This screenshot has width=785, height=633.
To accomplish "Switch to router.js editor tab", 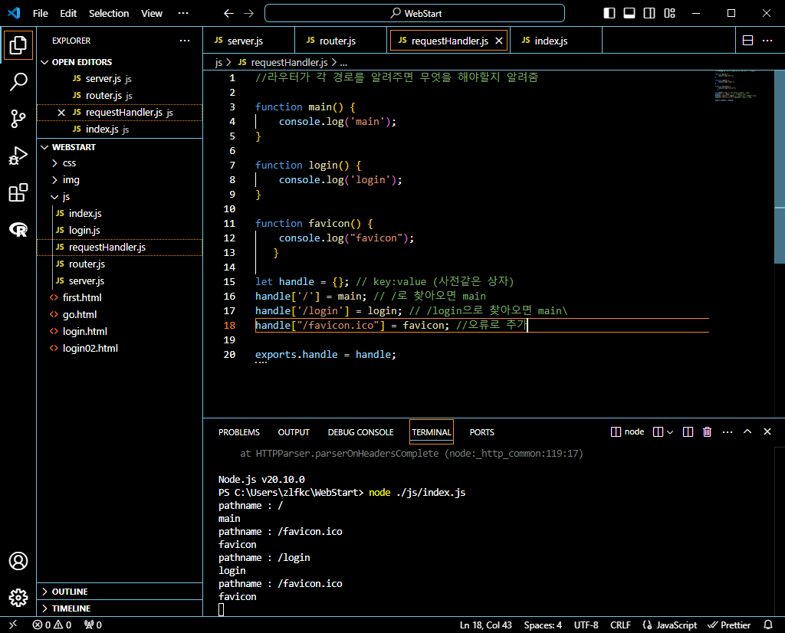I will tap(341, 41).
